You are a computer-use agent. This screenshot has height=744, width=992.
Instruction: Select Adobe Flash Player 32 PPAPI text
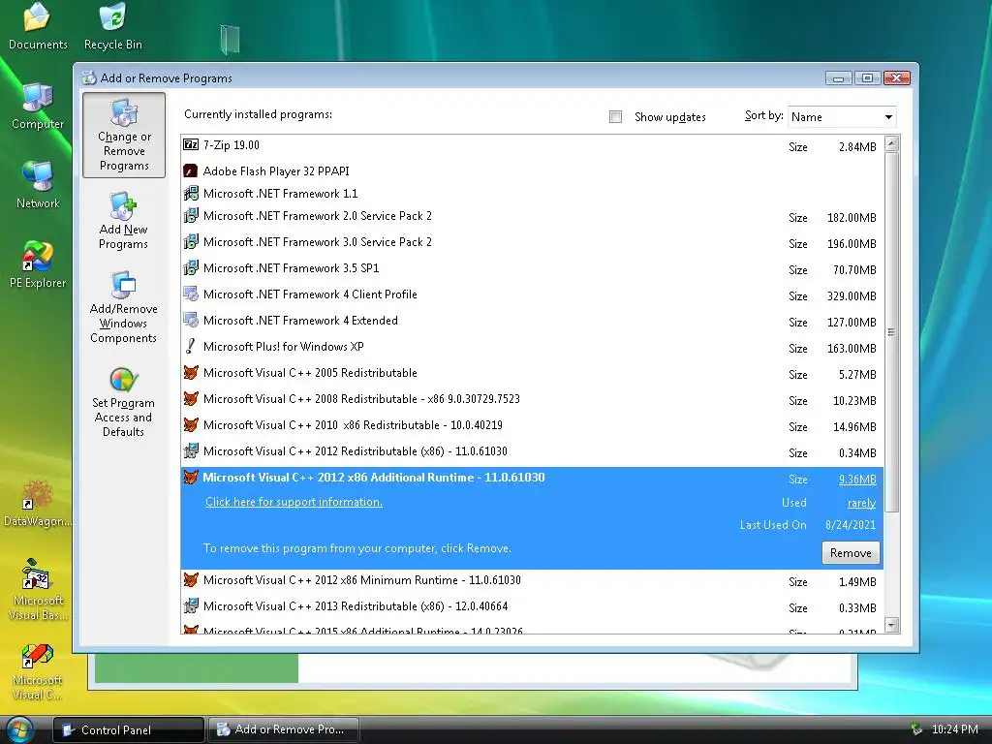coord(276,170)
